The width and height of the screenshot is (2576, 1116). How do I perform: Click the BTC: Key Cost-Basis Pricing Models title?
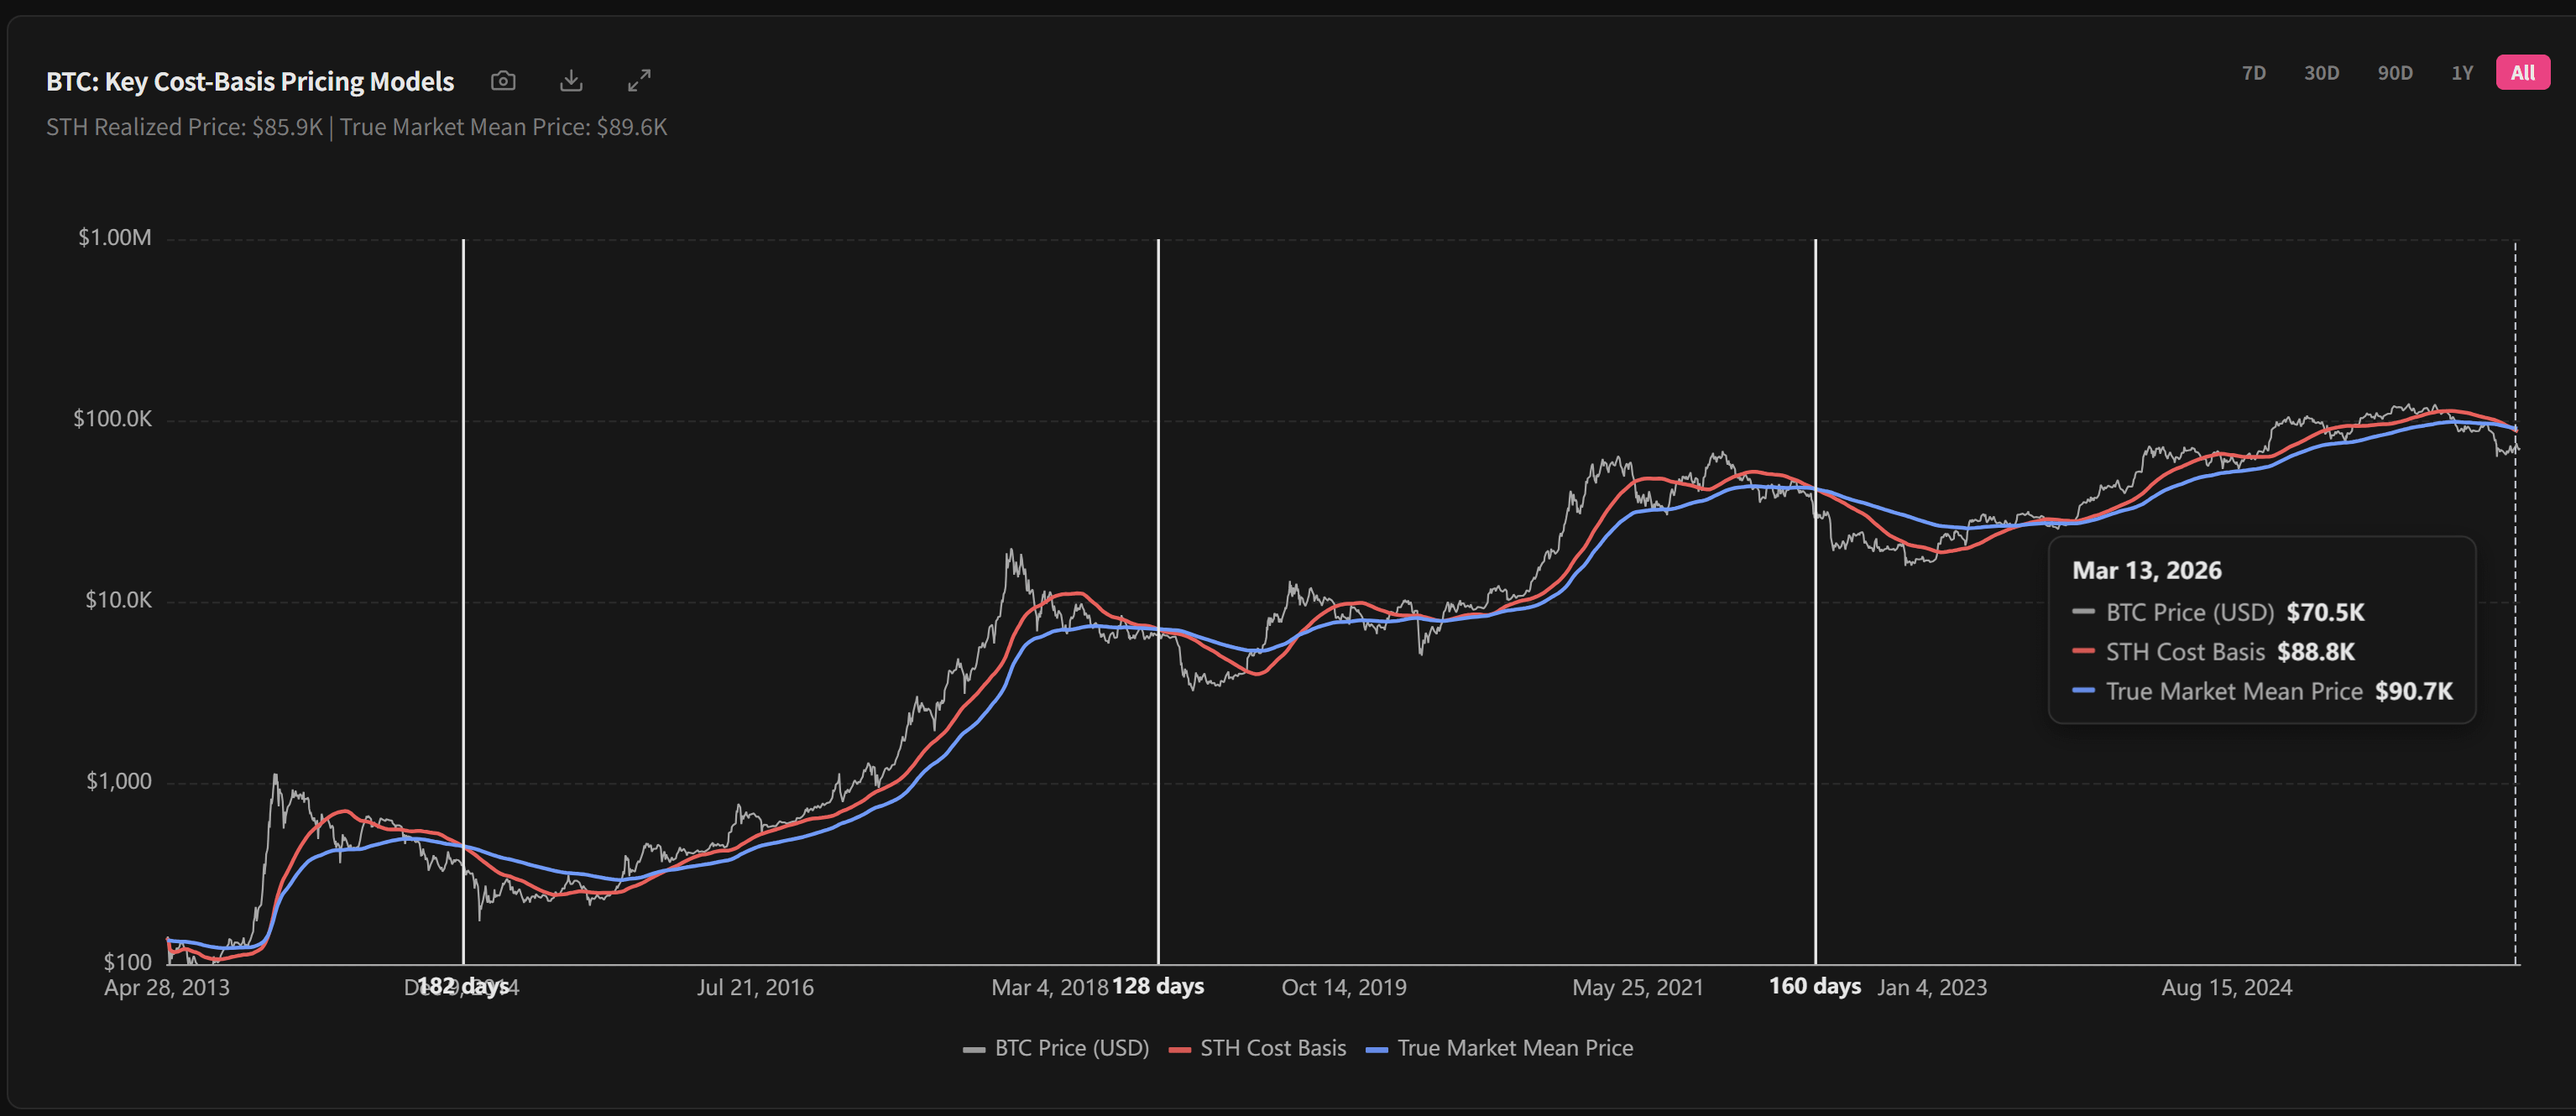(250, 81)
